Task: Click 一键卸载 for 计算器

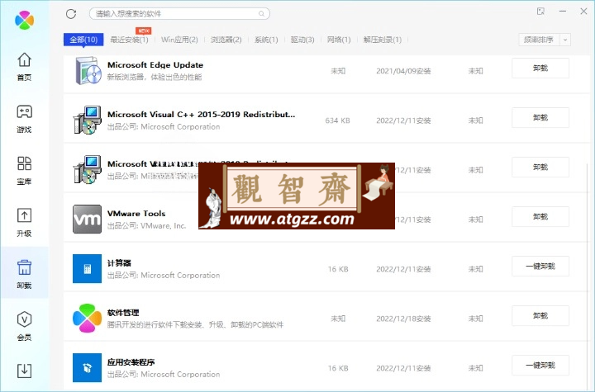Action: pos(540,267)
